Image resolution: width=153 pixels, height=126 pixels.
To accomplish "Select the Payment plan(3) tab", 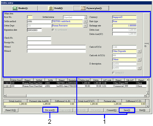I will pos(91,8).
